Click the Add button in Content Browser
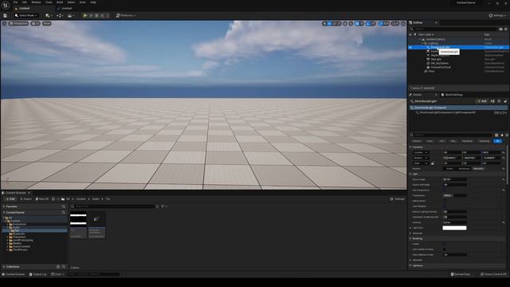Screen dimensions: 510x287 click(10, 199)
